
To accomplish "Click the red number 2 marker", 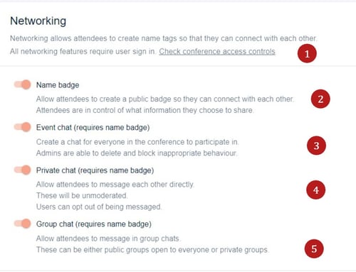I will pyautogui.click(x=320, y=99).
